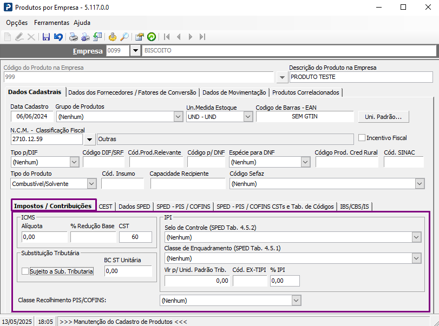Click the yellow gear stamp toolbar icon
The image size is (439, 326).
[x=113, y=37]
